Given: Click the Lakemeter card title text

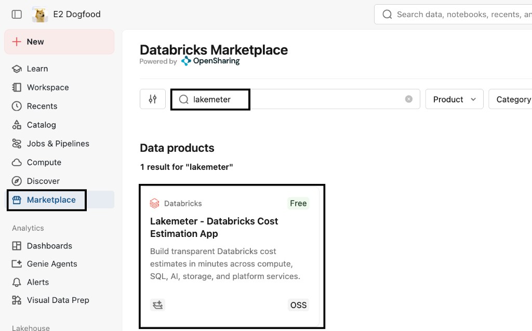Looking at the screenshot, I should 214,227.
